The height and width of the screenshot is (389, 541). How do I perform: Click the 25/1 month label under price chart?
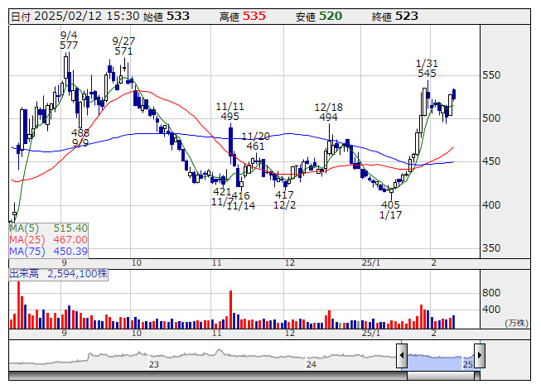click(371, 263)
